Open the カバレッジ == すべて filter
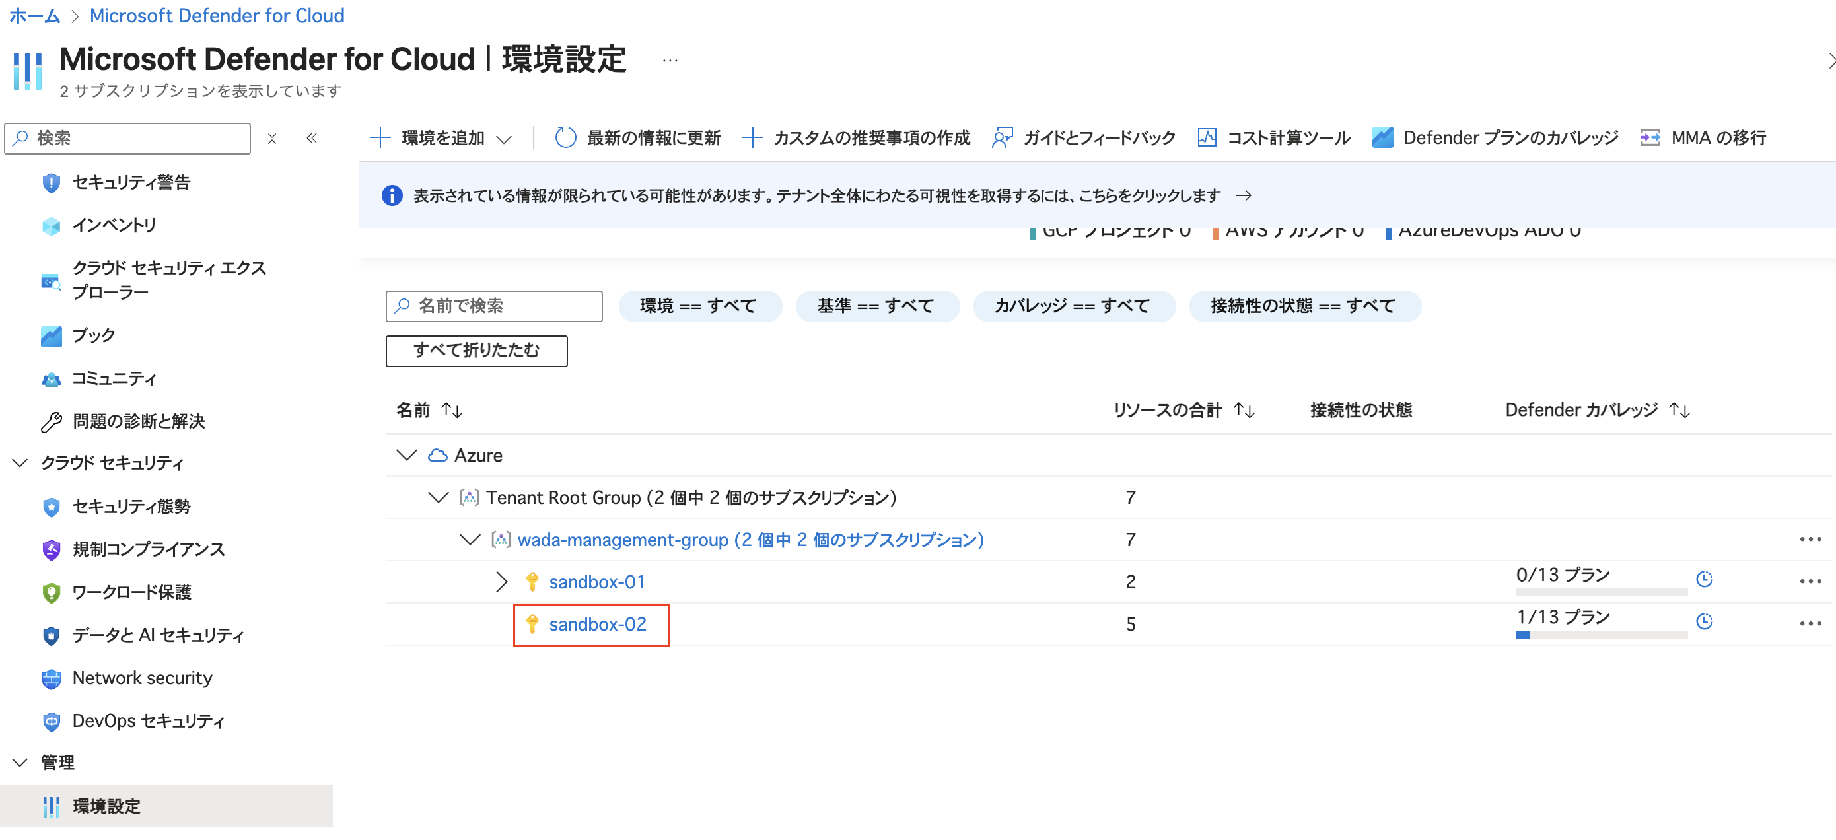Image resolution: width=1836 pixels, height=840 pixels. 1073,306
